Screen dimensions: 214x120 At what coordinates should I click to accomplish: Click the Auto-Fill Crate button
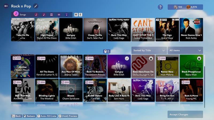pyautogui.click(x=47, y=116)
